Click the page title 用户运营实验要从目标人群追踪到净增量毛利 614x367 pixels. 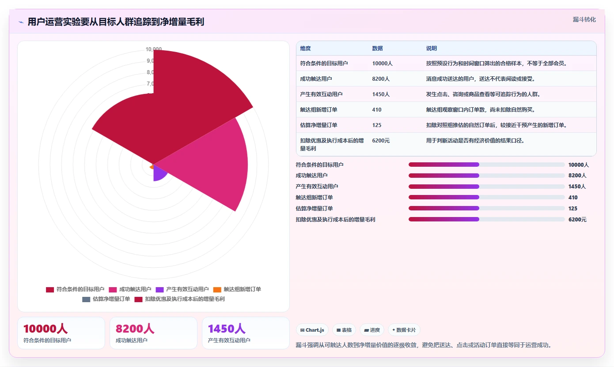click(116, 22)
